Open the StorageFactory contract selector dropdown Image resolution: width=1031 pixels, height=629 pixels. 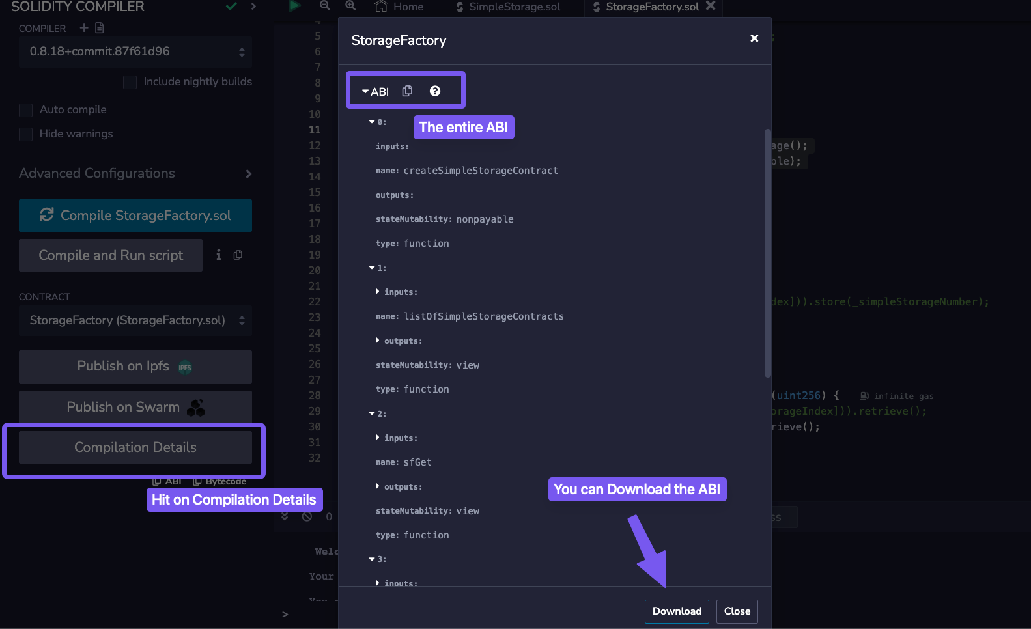point(135,320)
